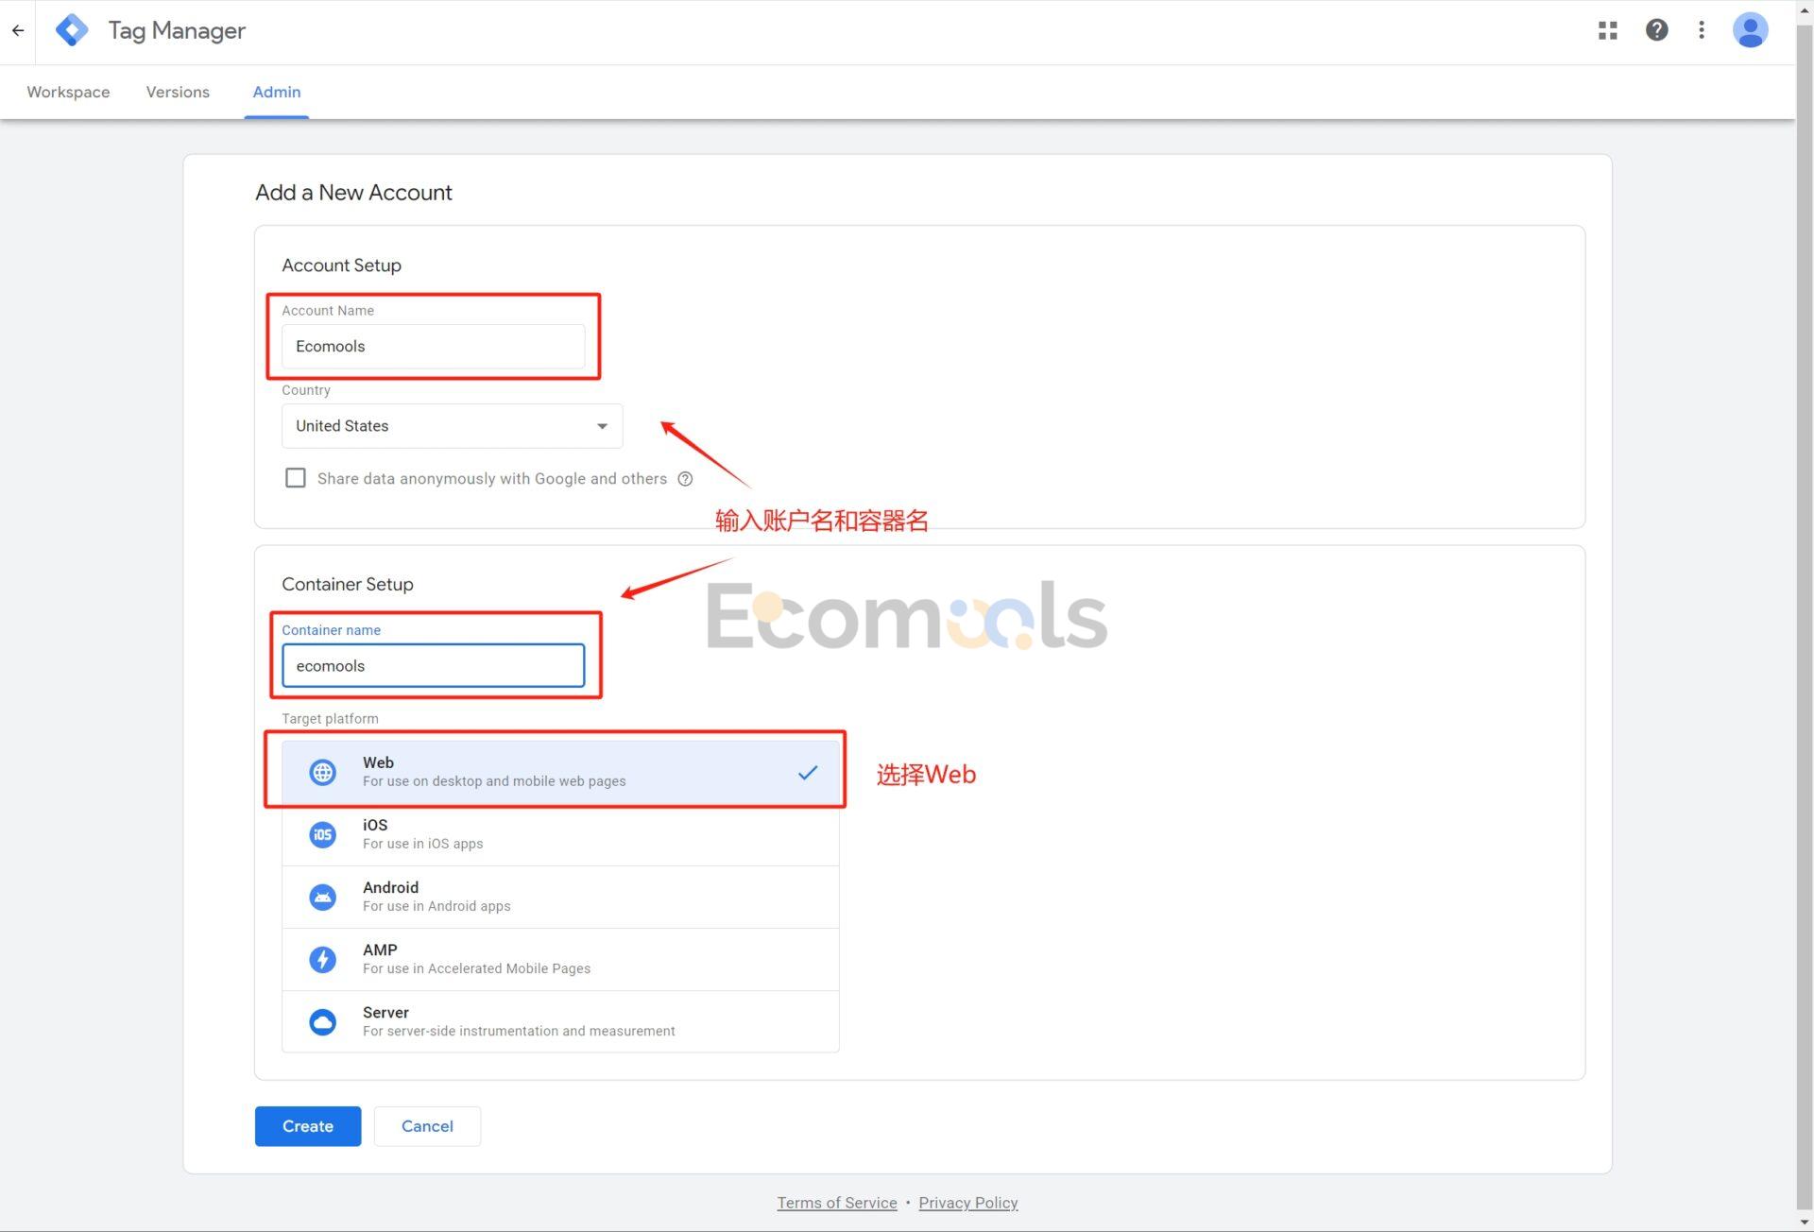Open the Google apps grid

pos(1607,30)
